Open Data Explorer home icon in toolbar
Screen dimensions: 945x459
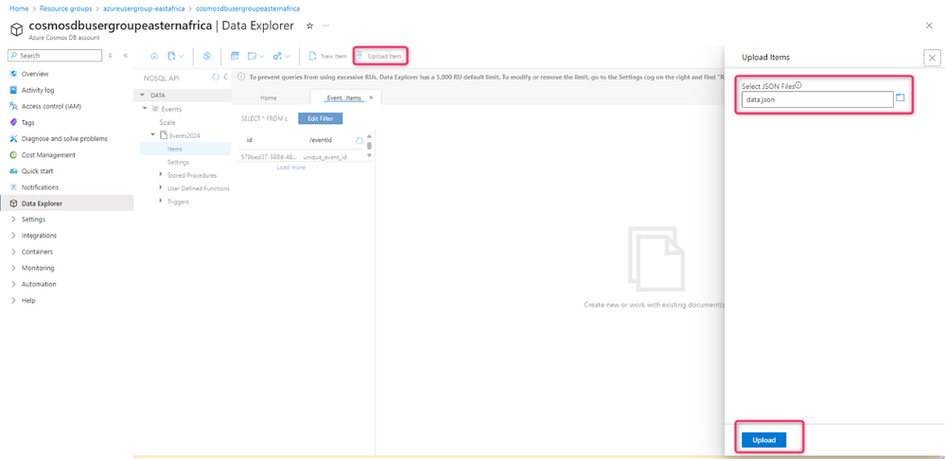154,56
